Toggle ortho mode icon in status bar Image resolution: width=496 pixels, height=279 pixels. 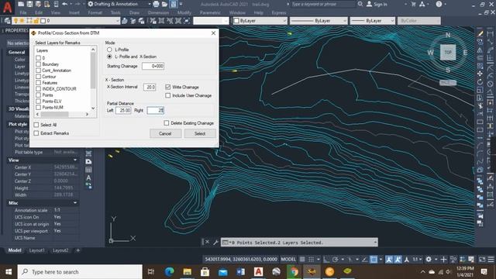[326, 260]
